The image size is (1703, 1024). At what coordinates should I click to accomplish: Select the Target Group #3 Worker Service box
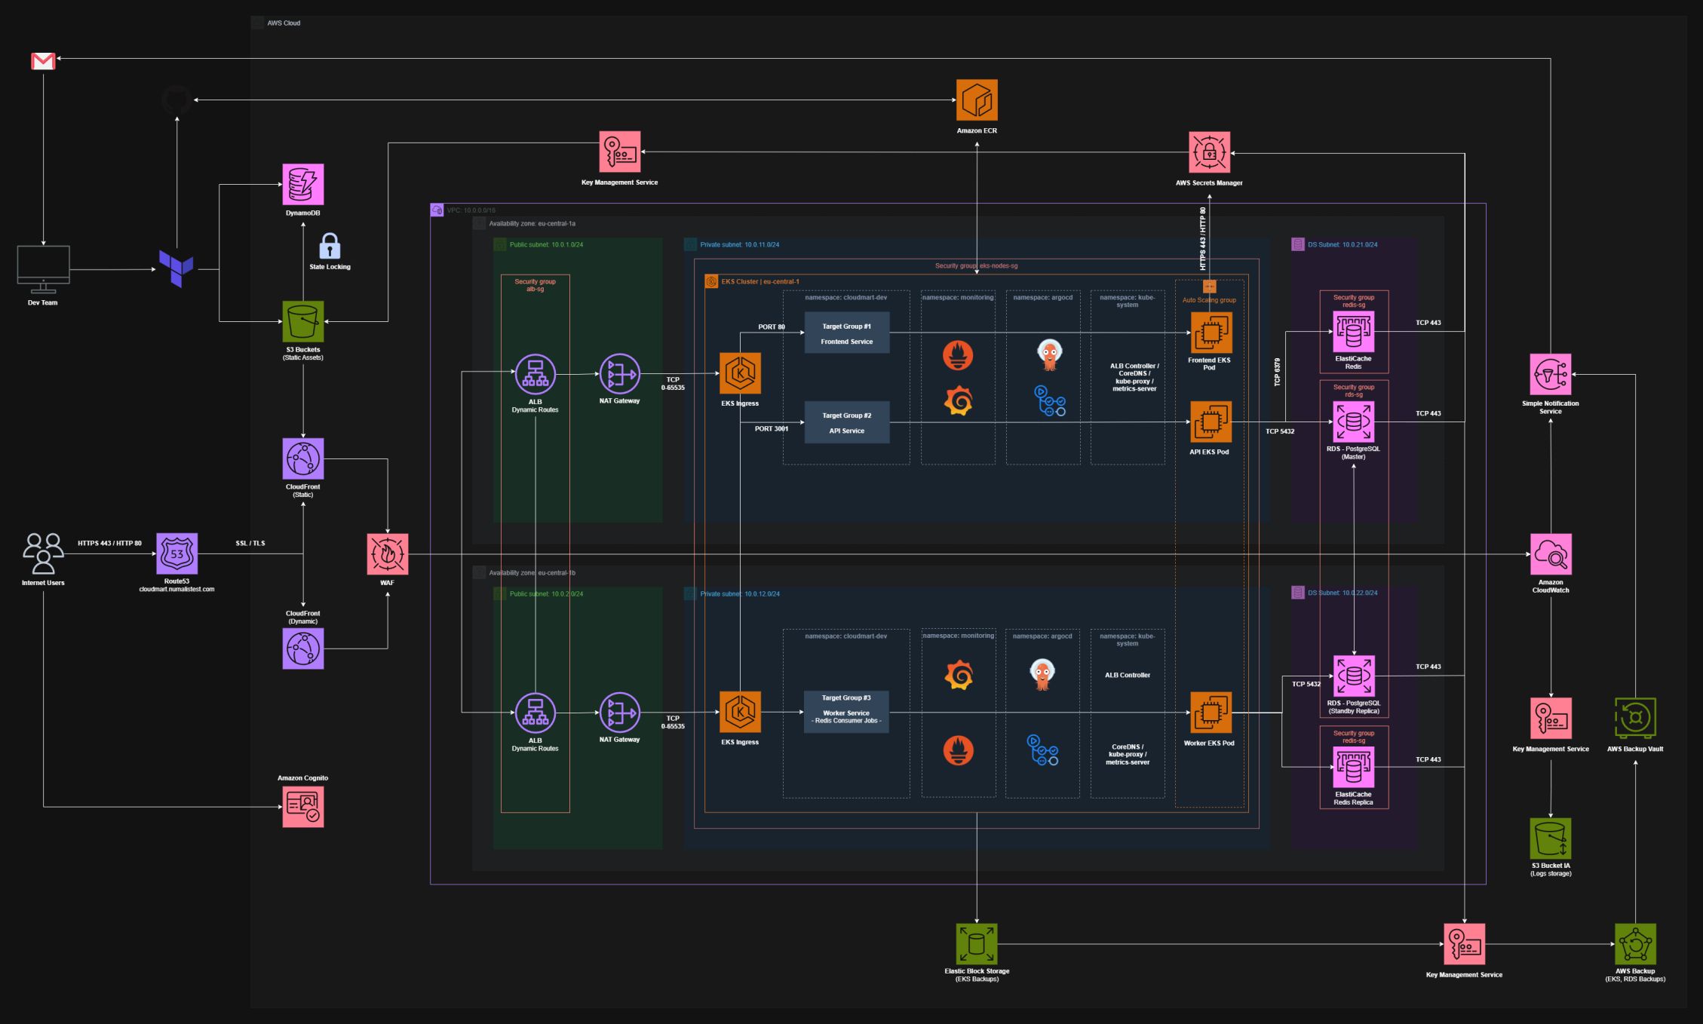[846, 712]
